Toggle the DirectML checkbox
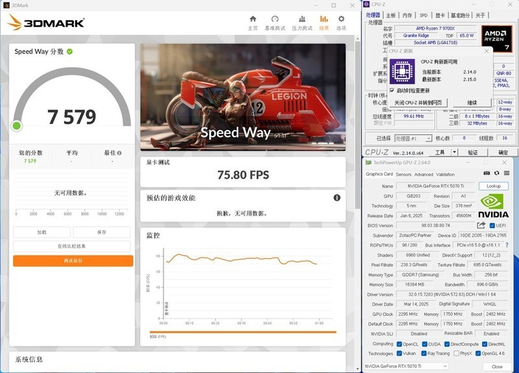This screenshot has width=519, height=373. pyautogui.click(x=485, y=344)
